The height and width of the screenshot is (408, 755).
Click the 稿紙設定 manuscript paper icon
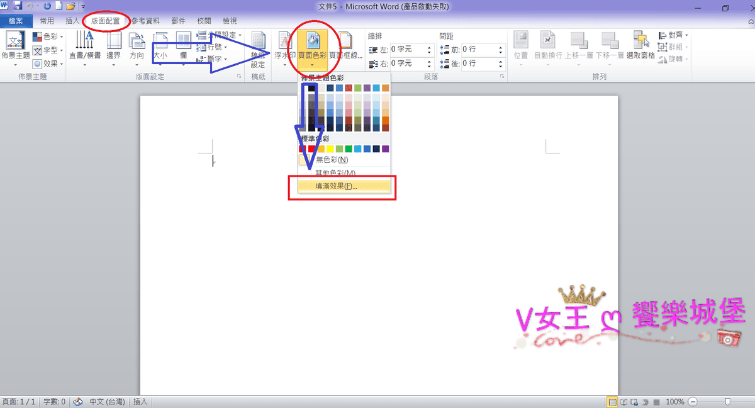(x=258, y=49)
